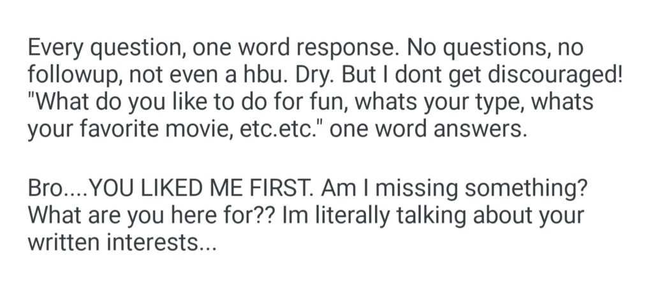This screenshot has width=653, height=288.
Task: Click the words "written interests..."
Action: pyautogui.click(x=122, y=243)
